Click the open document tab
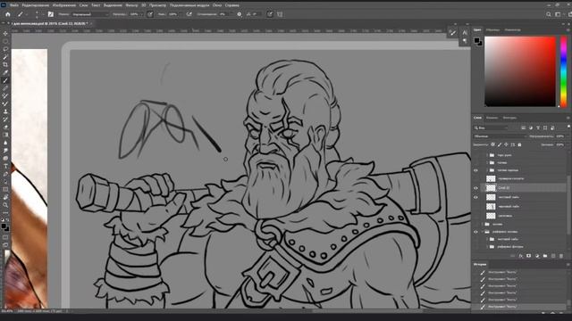The image size is (572, 321). click(x=50, y=23)
